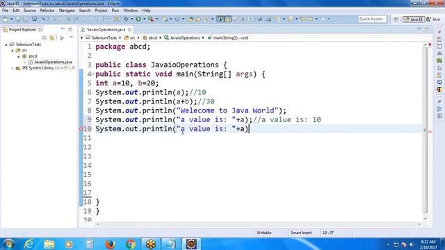Click the SeleniumTests breadcrumb link
Viewport: 445px width, 250px height.
104,37
